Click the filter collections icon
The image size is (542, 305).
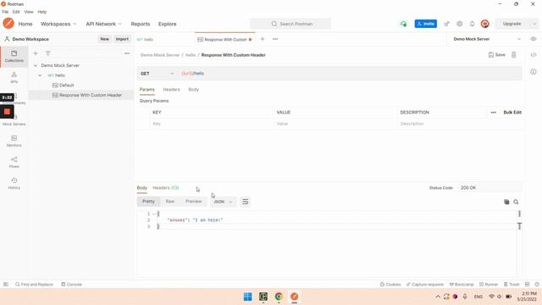click(48, 53)
